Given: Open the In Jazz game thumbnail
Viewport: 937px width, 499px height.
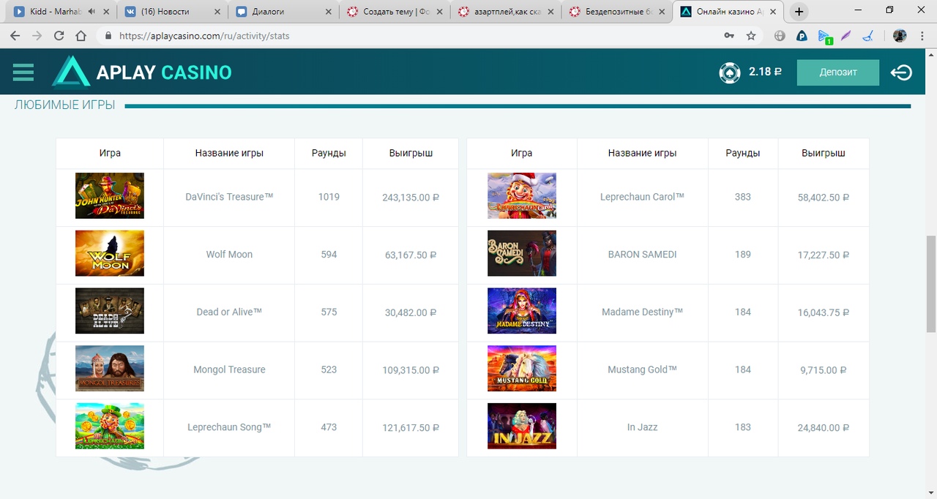Looking at the screenshot, I should coord(522,426).
